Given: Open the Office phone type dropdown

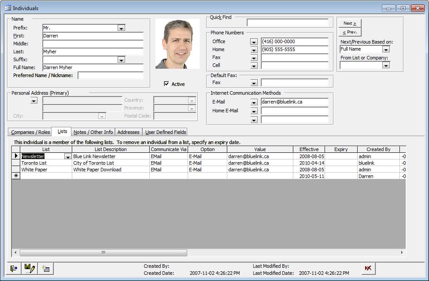Looking at the screenshot, I should tap(254, 42).
